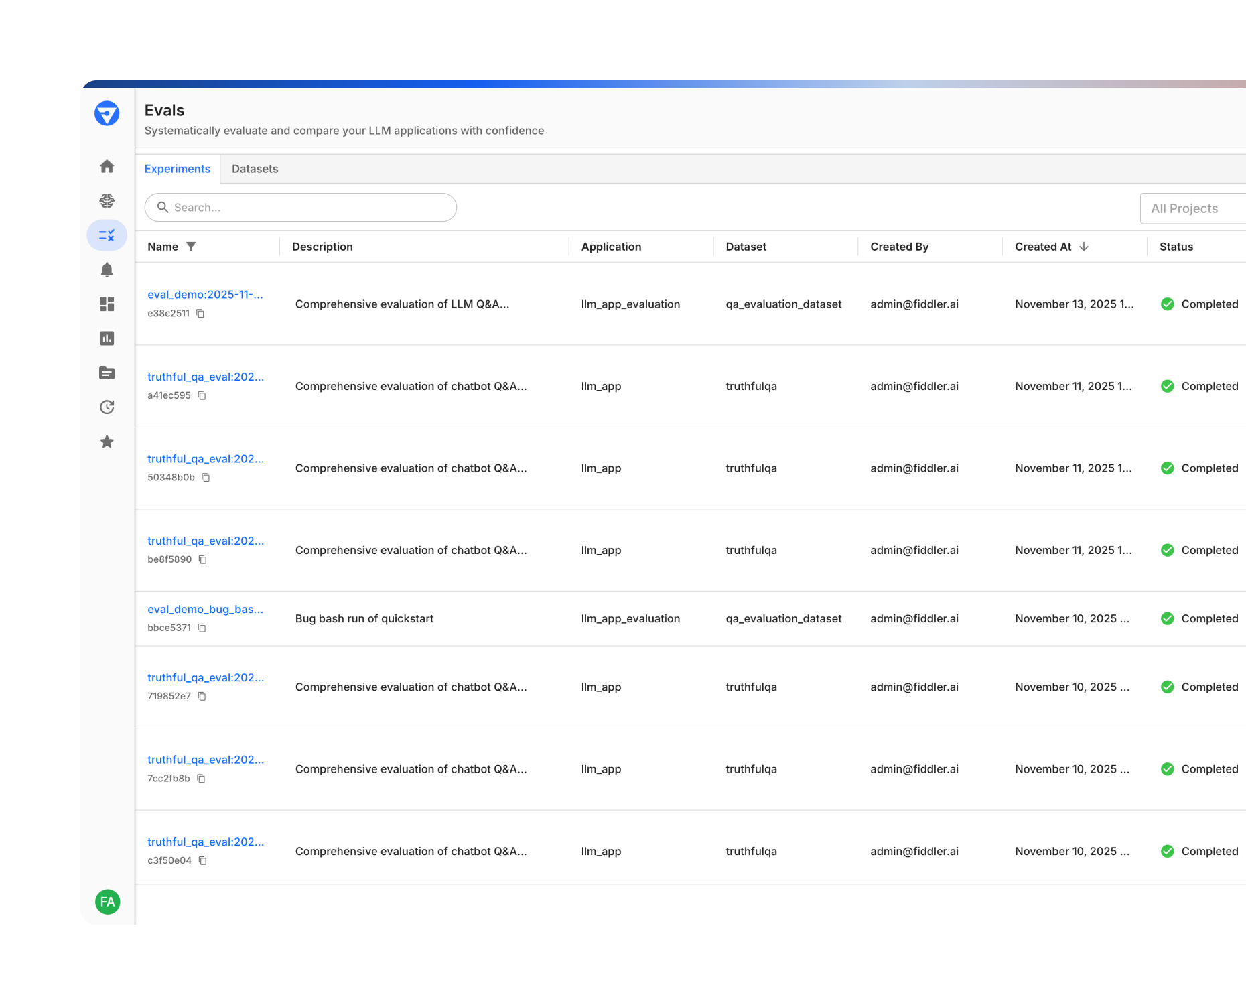This screenshot has width=1246, height=1005.
Task: Open truthful_qa_eval experiment with ID a41ec595
Action: (x=206, y=377)
